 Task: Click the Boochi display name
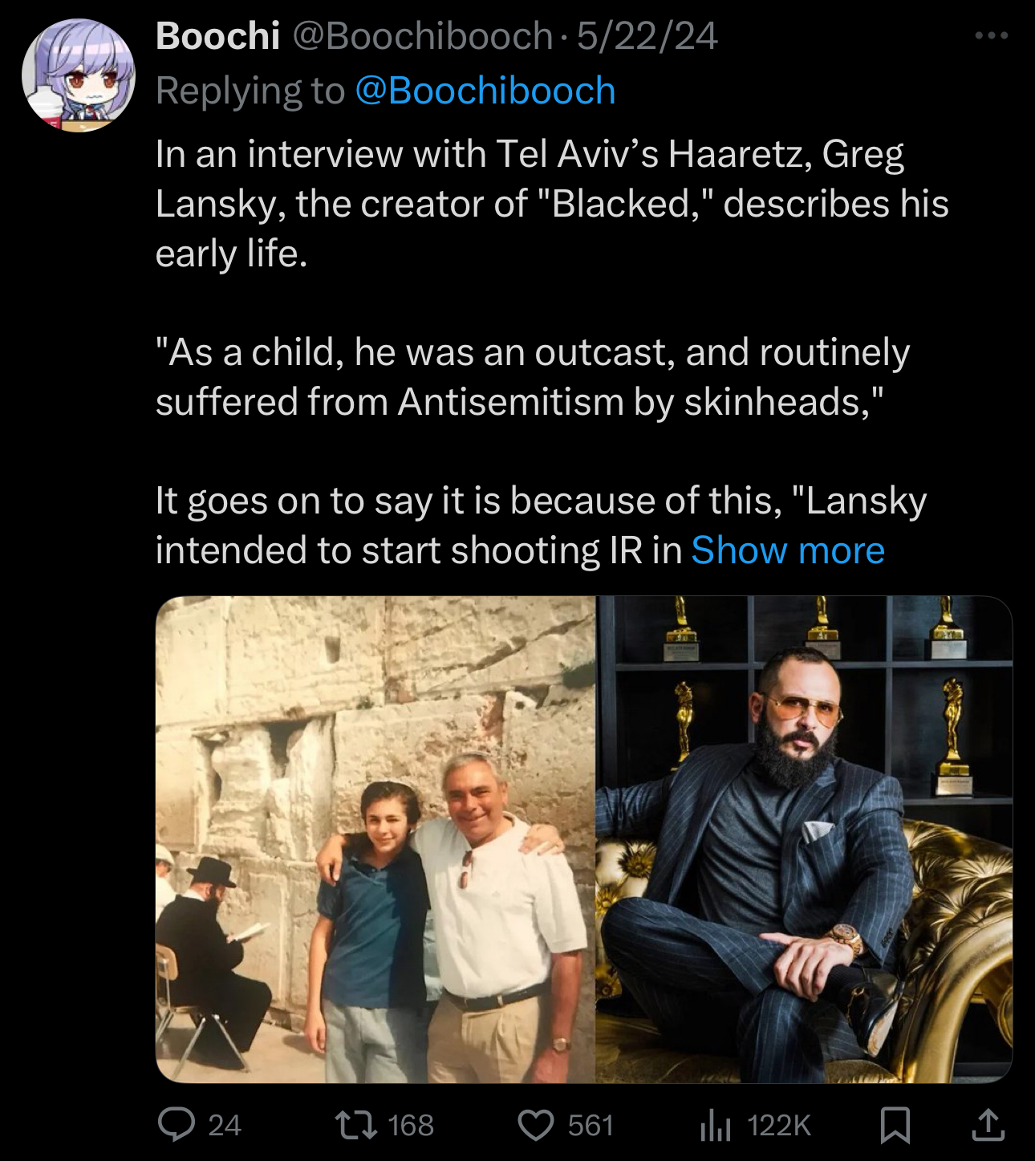(217, 36)
